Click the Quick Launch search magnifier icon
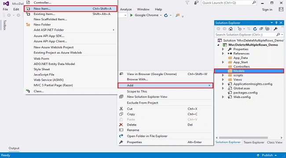The width and height of the screenshot is (286, 158). 254,3
